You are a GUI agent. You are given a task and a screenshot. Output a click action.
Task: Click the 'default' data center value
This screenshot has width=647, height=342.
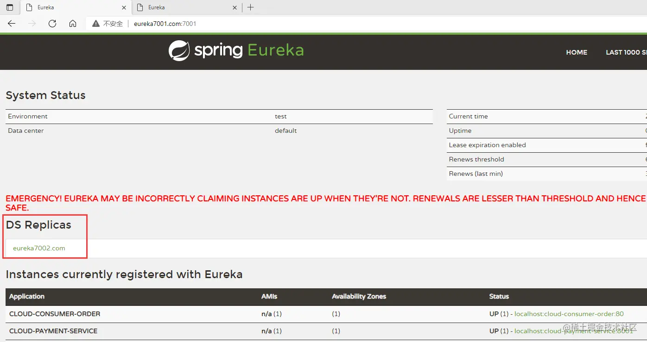pos(285,131)
